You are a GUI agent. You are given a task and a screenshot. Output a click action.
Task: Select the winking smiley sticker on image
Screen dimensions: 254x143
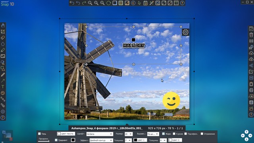click(x=171, y=100)
